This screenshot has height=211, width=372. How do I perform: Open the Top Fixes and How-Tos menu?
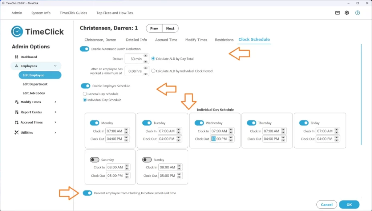pos(114,12)
